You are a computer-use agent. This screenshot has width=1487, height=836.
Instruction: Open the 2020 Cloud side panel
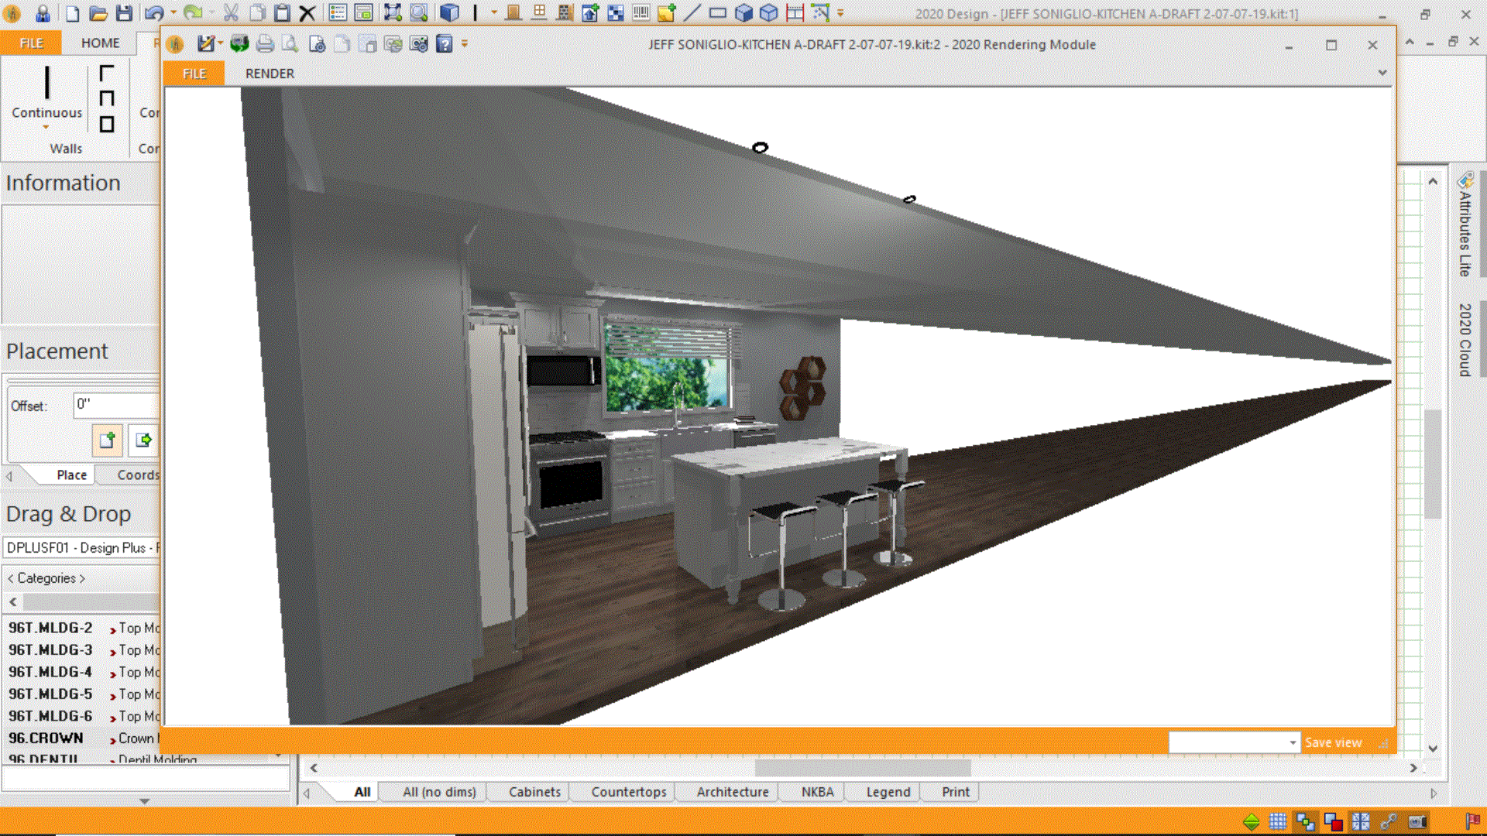point(1465,340)
